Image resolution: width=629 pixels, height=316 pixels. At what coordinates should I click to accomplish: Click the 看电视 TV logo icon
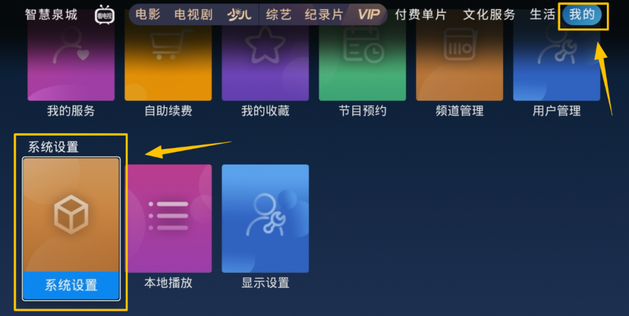104,15
